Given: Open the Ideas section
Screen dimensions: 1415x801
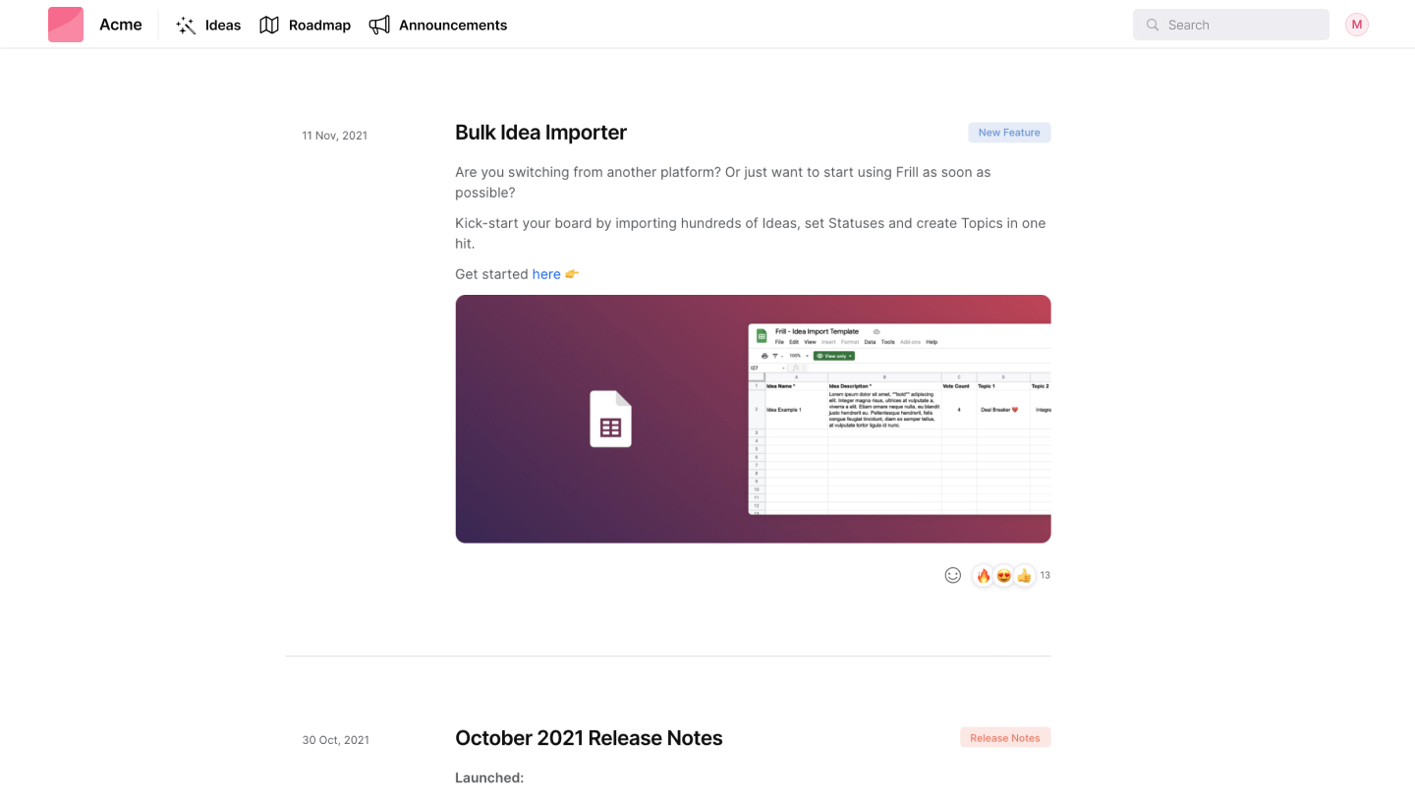Looking at the screenshot, I should coord(207,25).
